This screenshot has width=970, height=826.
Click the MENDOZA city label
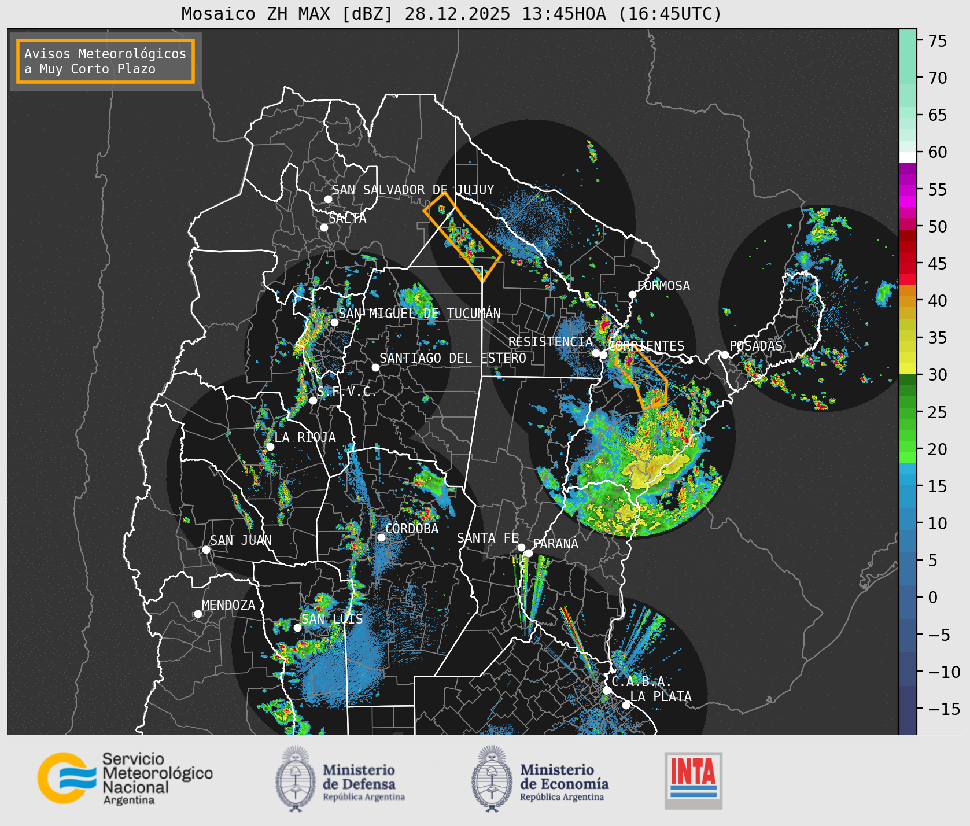point(228,605)
